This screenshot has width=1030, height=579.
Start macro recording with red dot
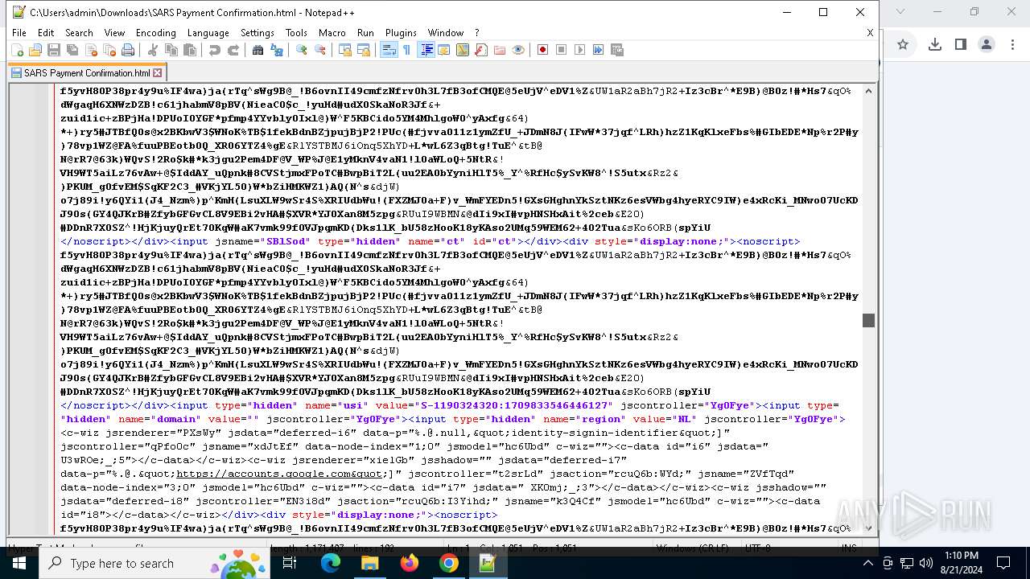point(543,50)
